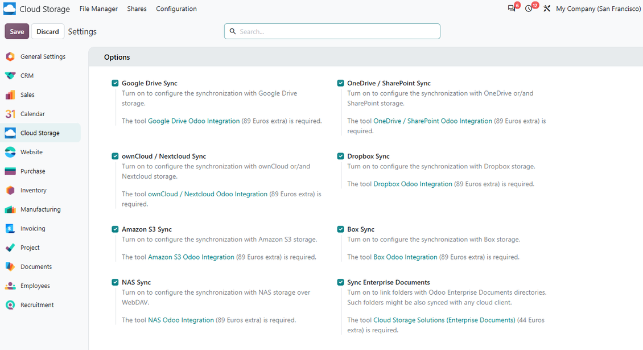643x350 pixels.
Task: Open NAS Odoo Integration link
Action: point(181,320)
